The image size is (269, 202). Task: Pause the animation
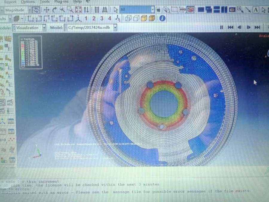point(221,27)
